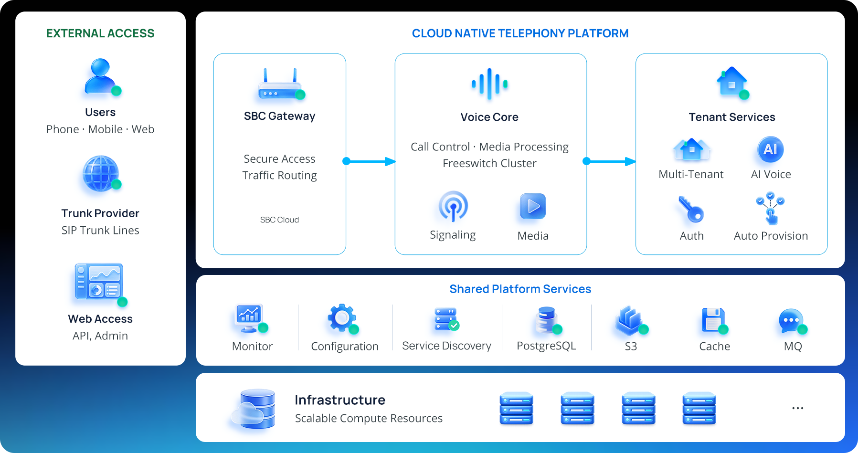Click the ellipsis after server racks
Viewport: 858px width, 453px height.
[798, 408]
